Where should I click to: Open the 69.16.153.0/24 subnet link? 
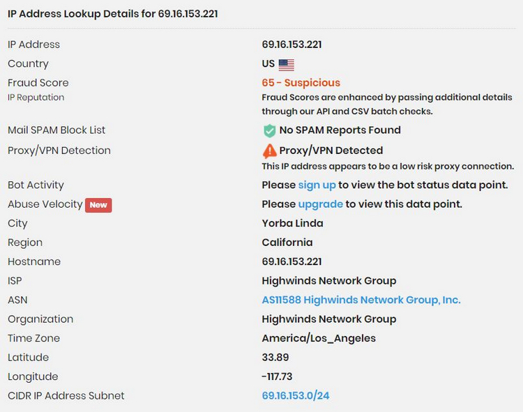coord(296,396)
